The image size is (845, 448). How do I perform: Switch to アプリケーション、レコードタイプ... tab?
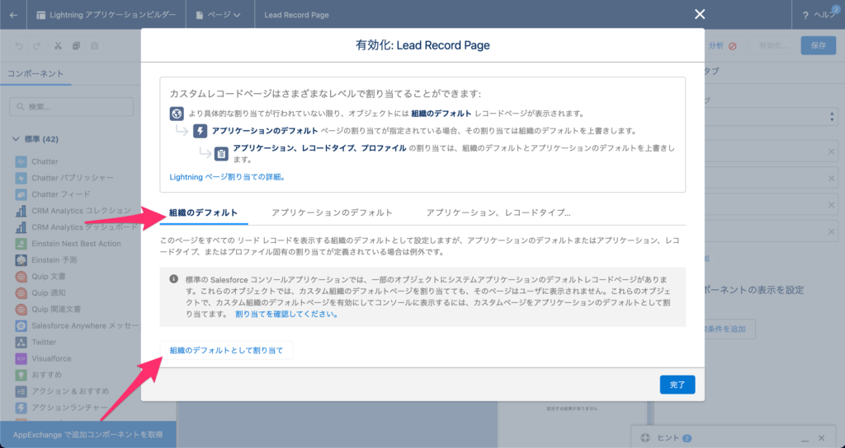[x=498, y=213]
